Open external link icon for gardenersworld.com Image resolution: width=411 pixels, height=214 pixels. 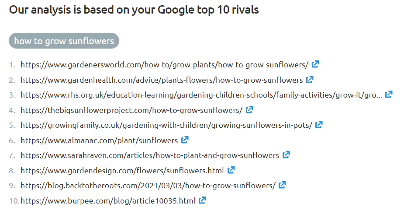(315, 64)
